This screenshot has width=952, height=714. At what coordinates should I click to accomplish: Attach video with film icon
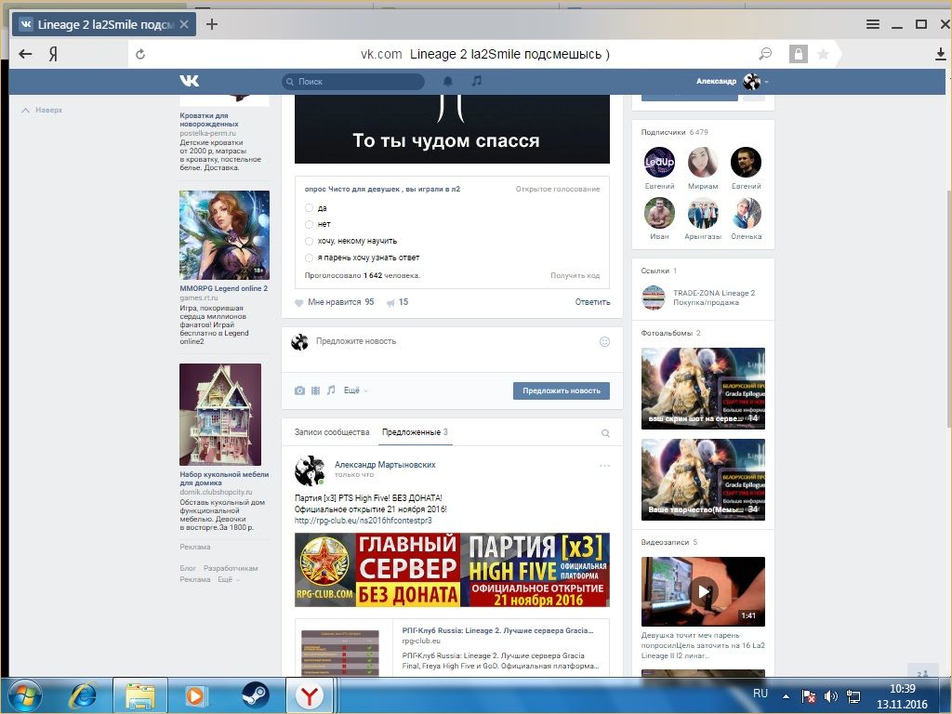[x=316, y=390]
